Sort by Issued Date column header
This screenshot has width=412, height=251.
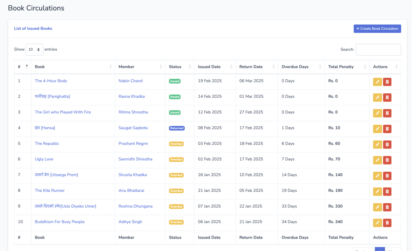(x=215, y=67)
